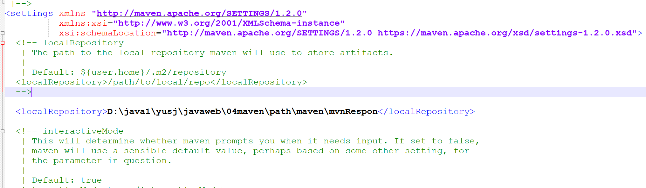
Task: Click the opening <localRepository> tag before D:\java1
Action: point(61,111)
